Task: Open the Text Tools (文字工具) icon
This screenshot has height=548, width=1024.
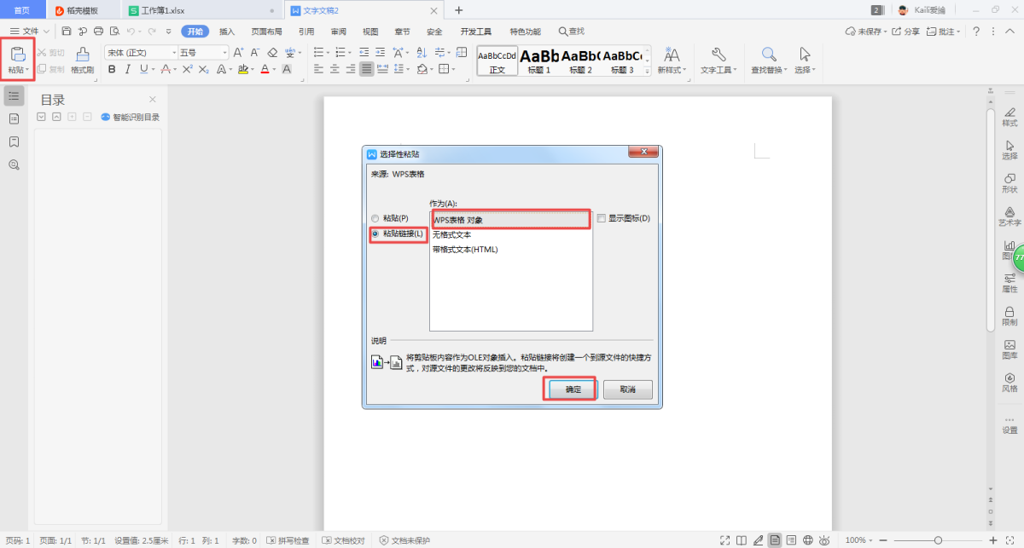Action: pos(718,60)
